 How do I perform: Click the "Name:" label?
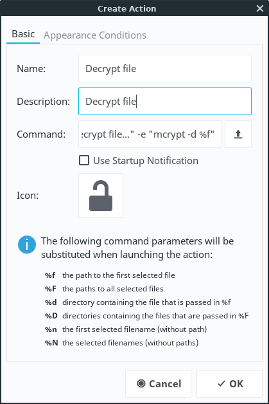[x=31, y=69]
